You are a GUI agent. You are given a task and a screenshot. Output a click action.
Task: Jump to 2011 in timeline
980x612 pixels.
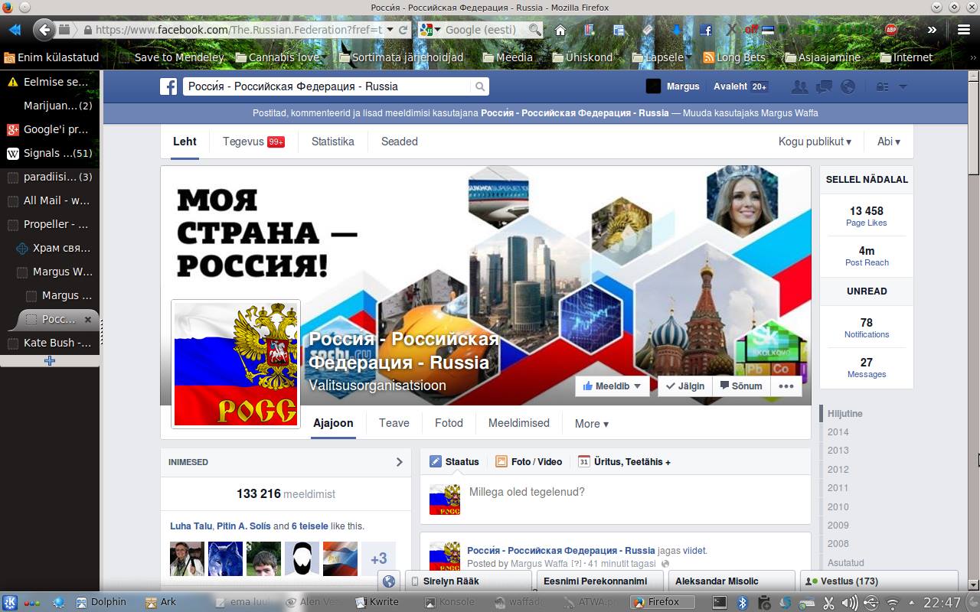click(x=838, y=488)
